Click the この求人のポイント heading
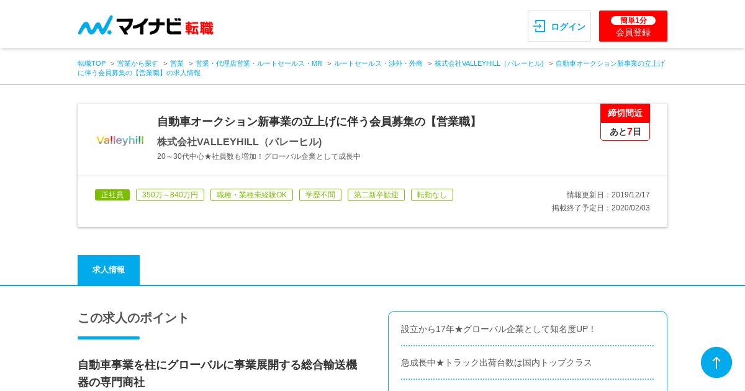Viewport: 745px width, 391px height. click(x=133, y=318)
